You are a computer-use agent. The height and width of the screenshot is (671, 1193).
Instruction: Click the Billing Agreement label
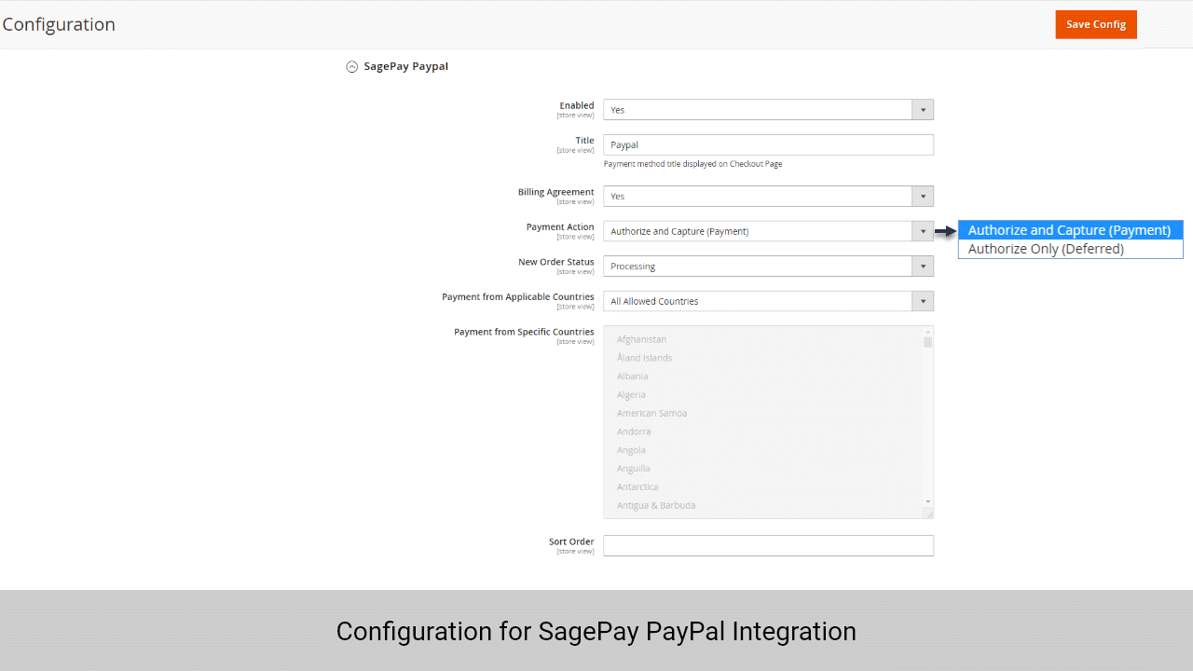point(555,192)
